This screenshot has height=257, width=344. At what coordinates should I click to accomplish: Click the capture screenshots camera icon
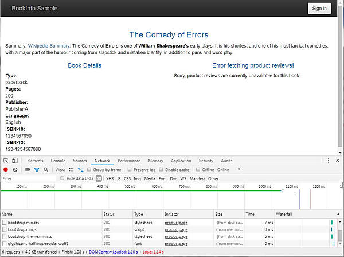26,170
